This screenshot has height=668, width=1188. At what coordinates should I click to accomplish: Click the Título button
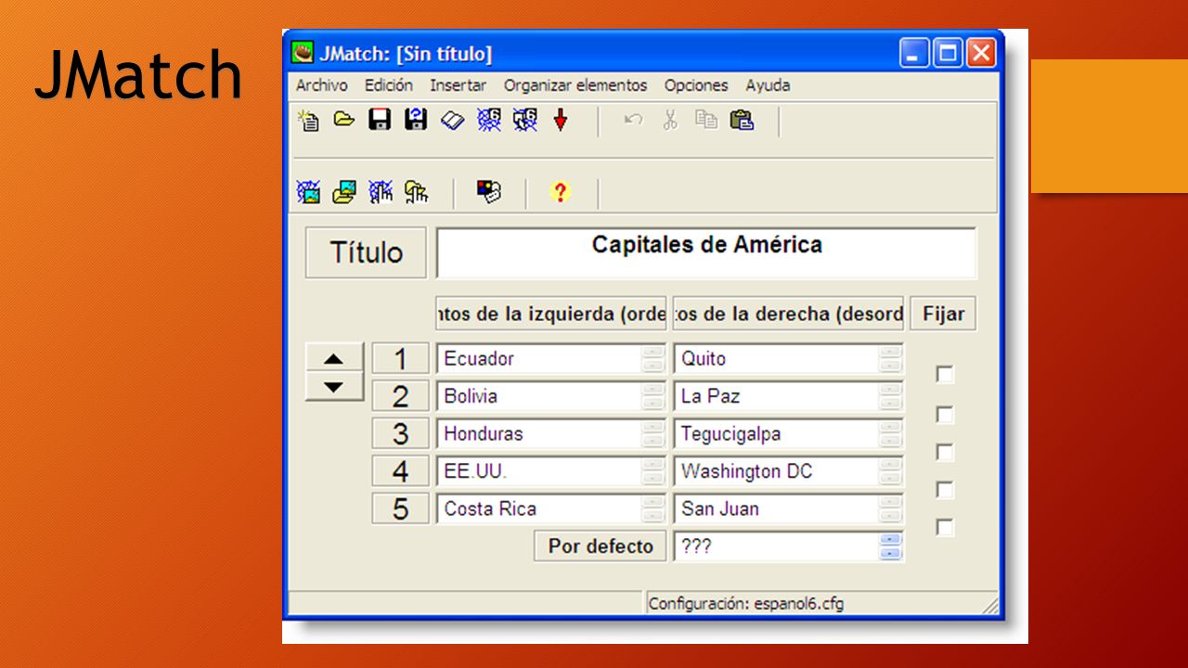click(367, 252)
